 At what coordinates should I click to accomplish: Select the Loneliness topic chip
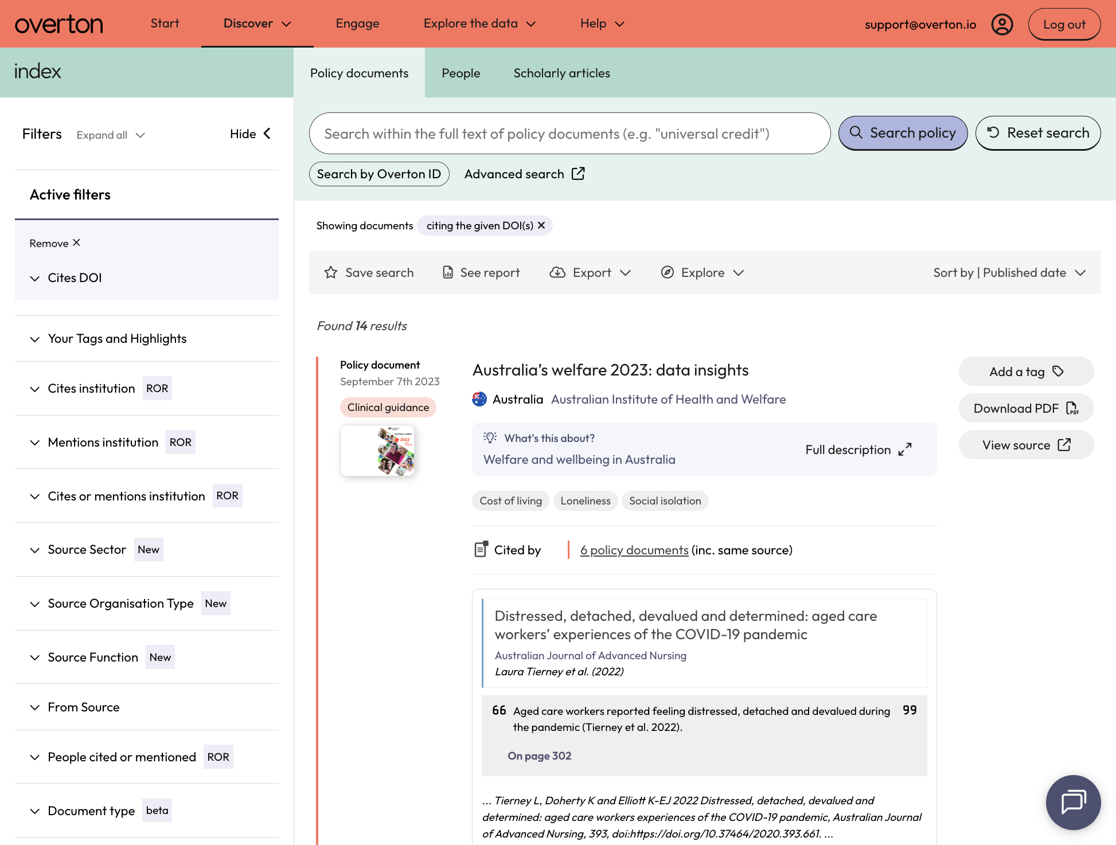586,500
